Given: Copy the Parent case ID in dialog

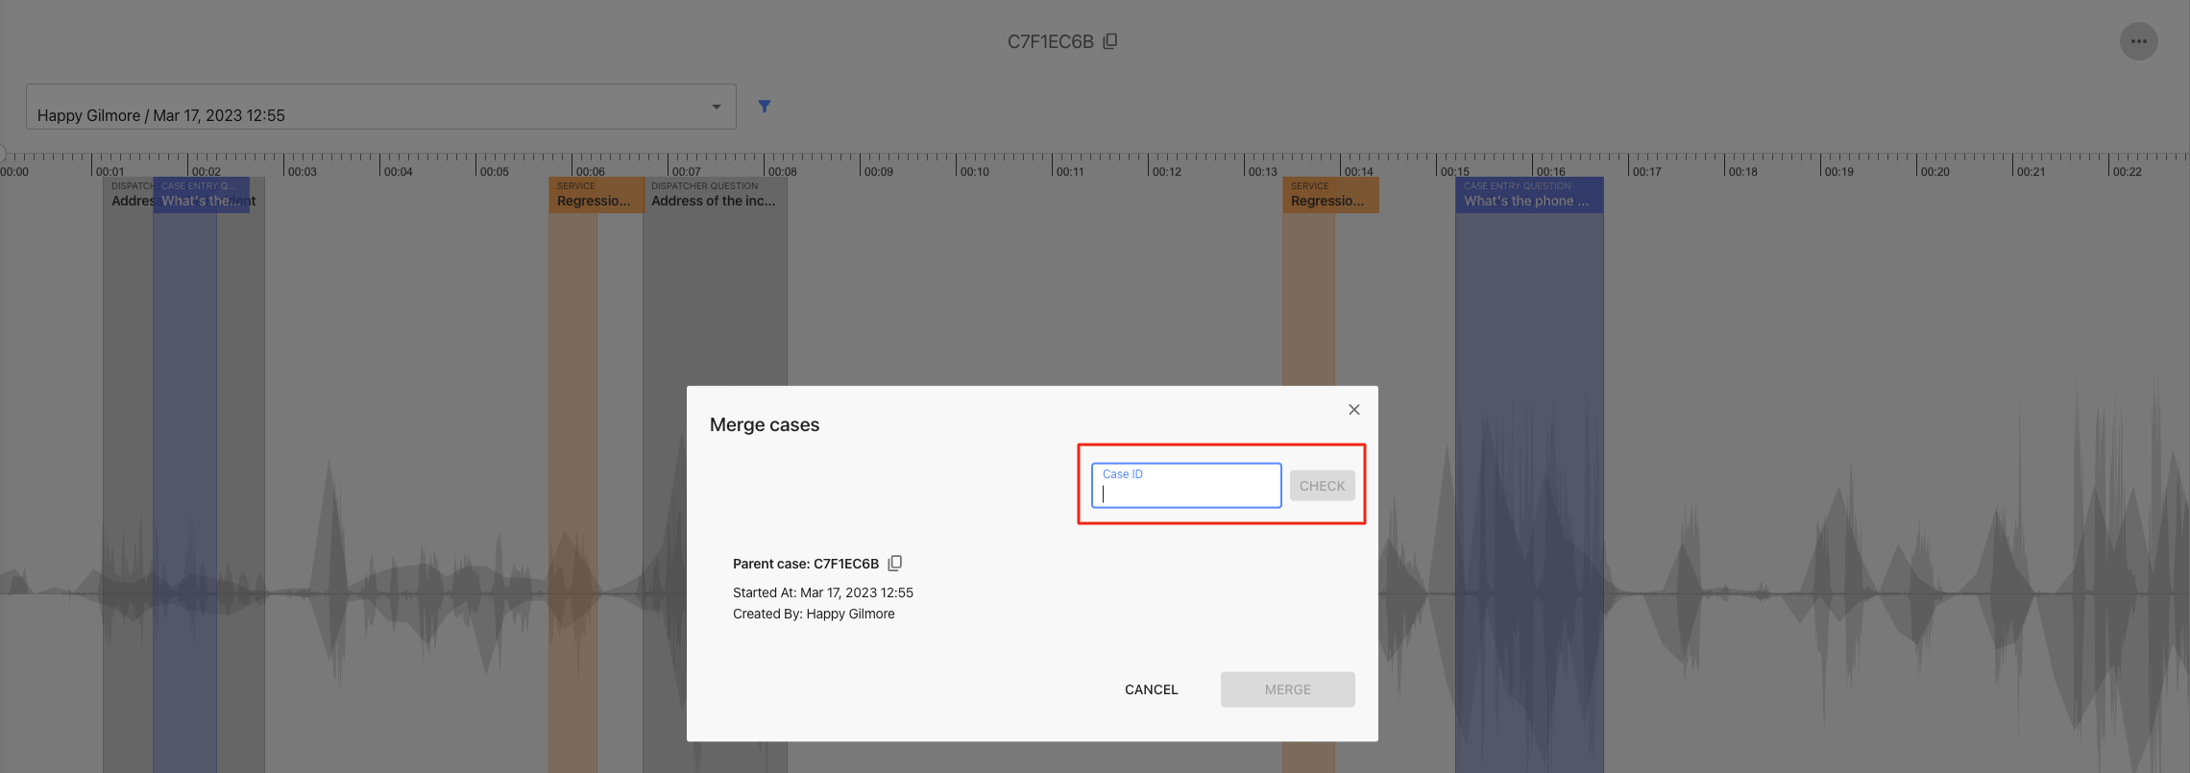Looking at the screenshot, I should (x=895, y=564).
